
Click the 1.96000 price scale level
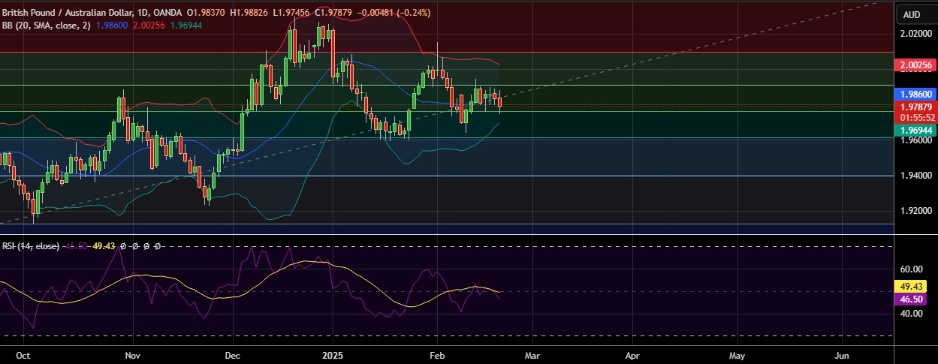916,140
